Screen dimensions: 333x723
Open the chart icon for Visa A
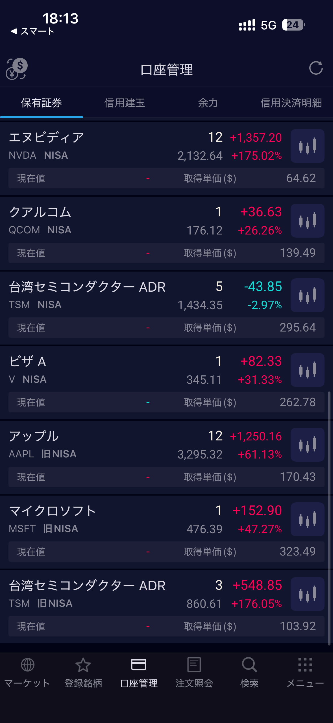point(307,370)
